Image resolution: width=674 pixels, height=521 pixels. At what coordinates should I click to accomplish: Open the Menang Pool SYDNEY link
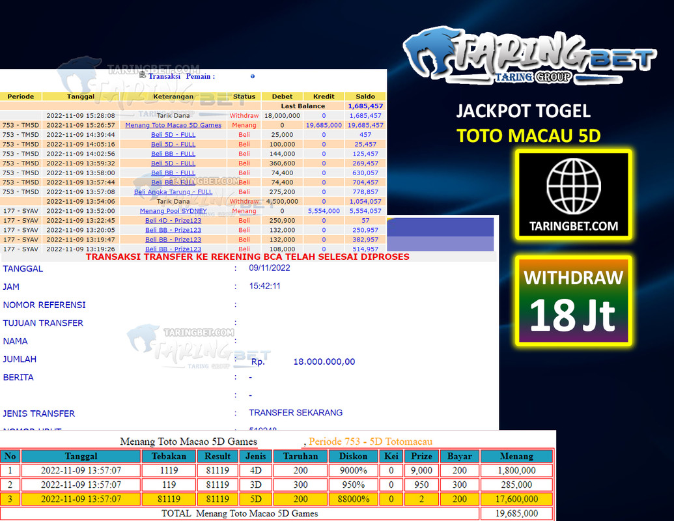tap(173, 211)
